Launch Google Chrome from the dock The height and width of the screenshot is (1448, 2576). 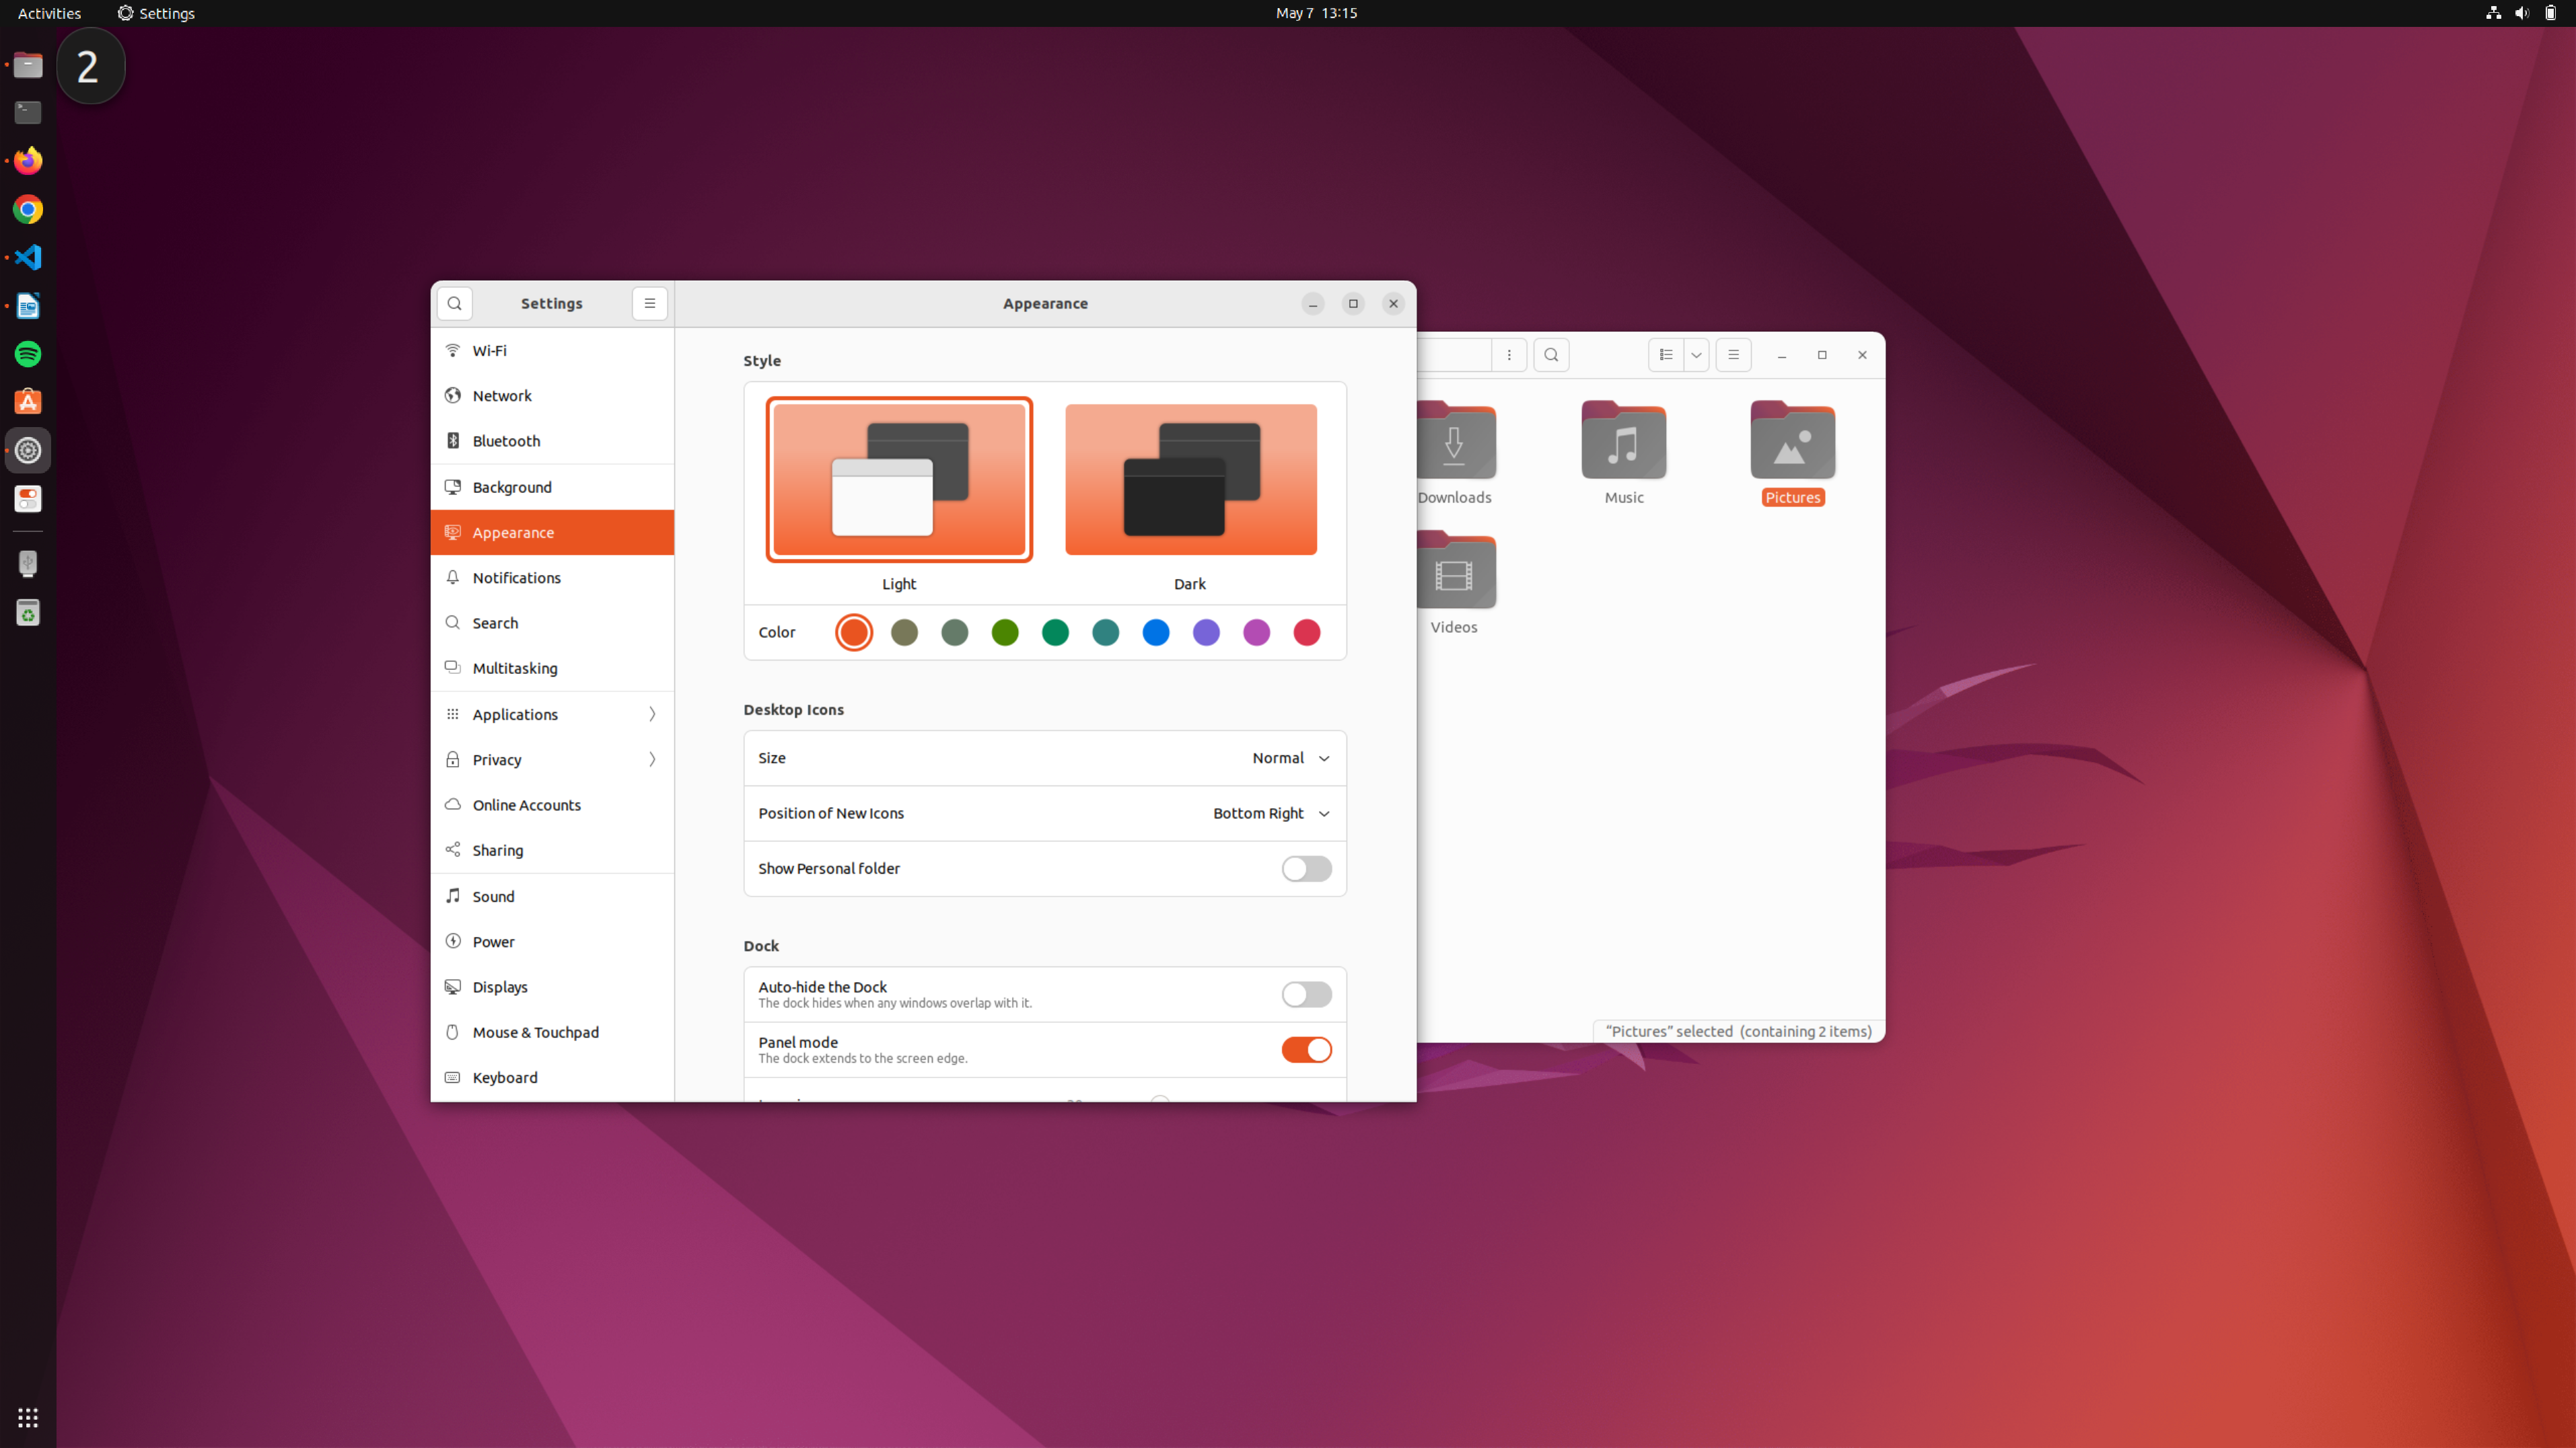[28, 209]
